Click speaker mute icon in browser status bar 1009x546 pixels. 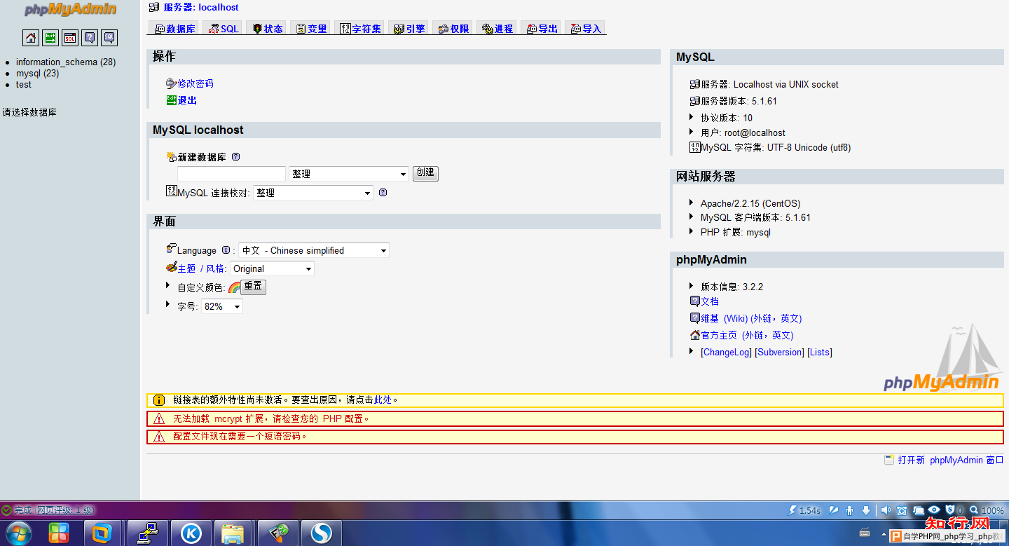(886, 510)
